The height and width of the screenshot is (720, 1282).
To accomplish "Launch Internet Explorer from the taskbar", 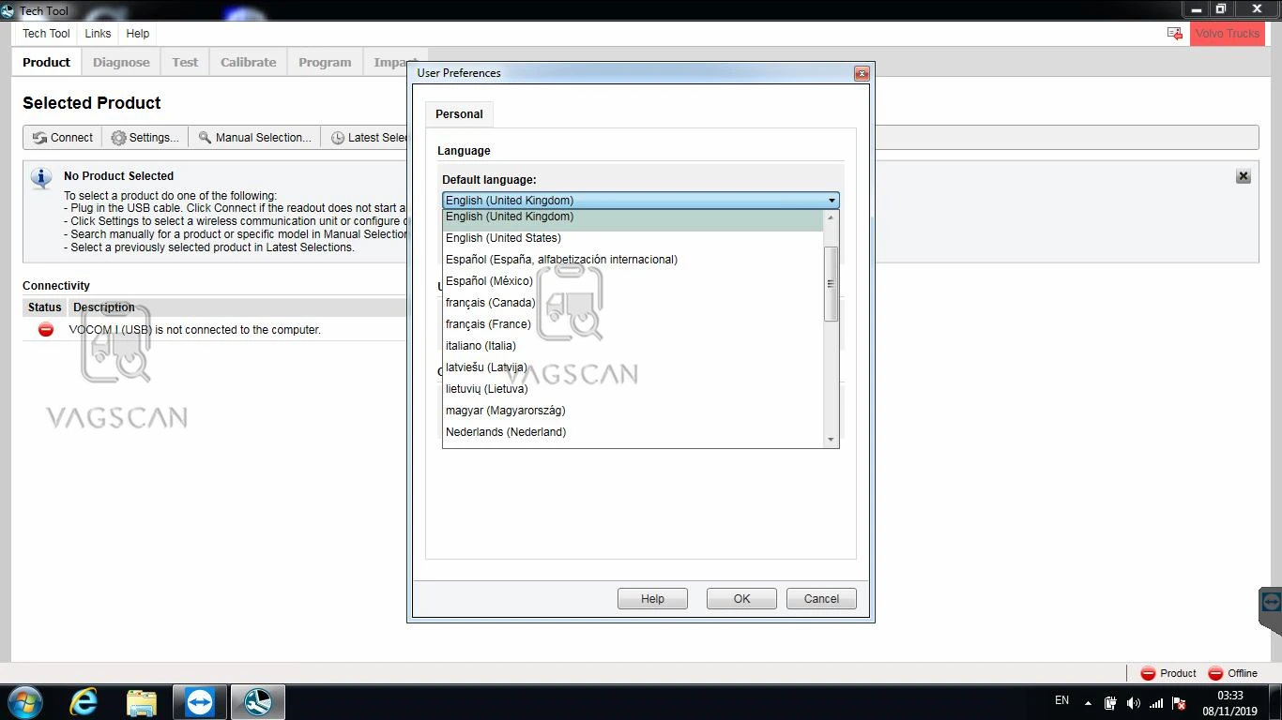I will tap(84, 701).
